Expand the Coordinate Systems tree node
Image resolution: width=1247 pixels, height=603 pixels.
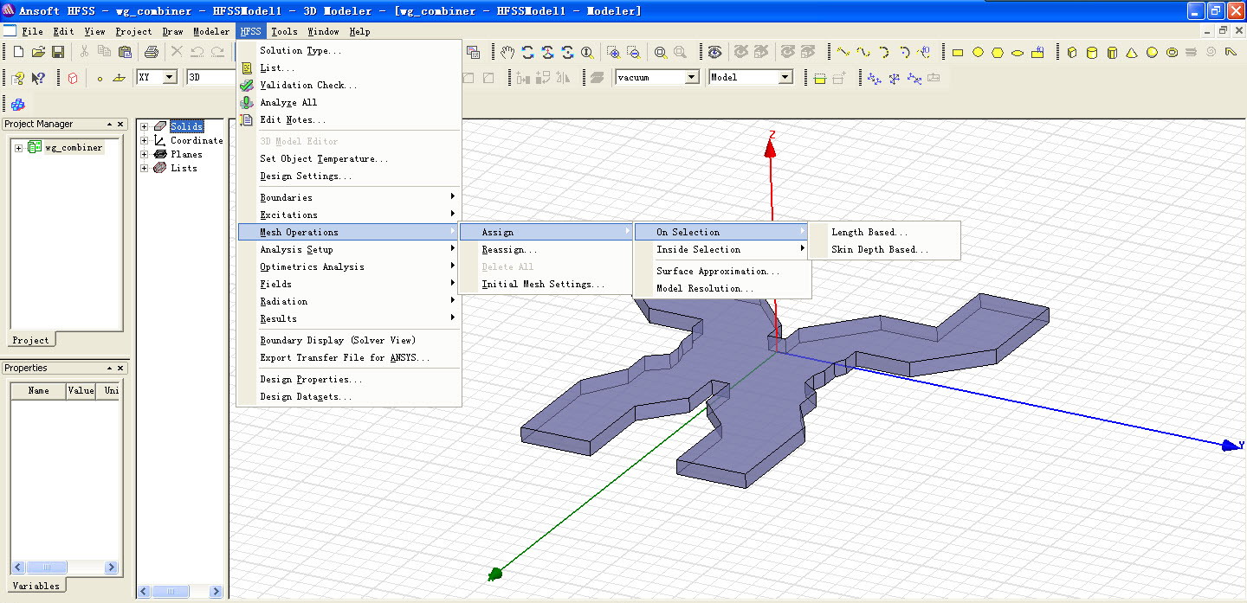tap(145, 141)
